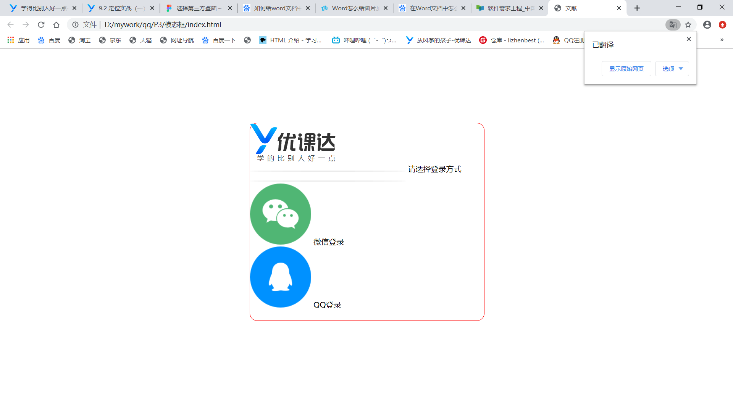The width and height of the screenshot is (733, 393).
Task: Click the browser forward arrow
Action: [x=26, y=25]
